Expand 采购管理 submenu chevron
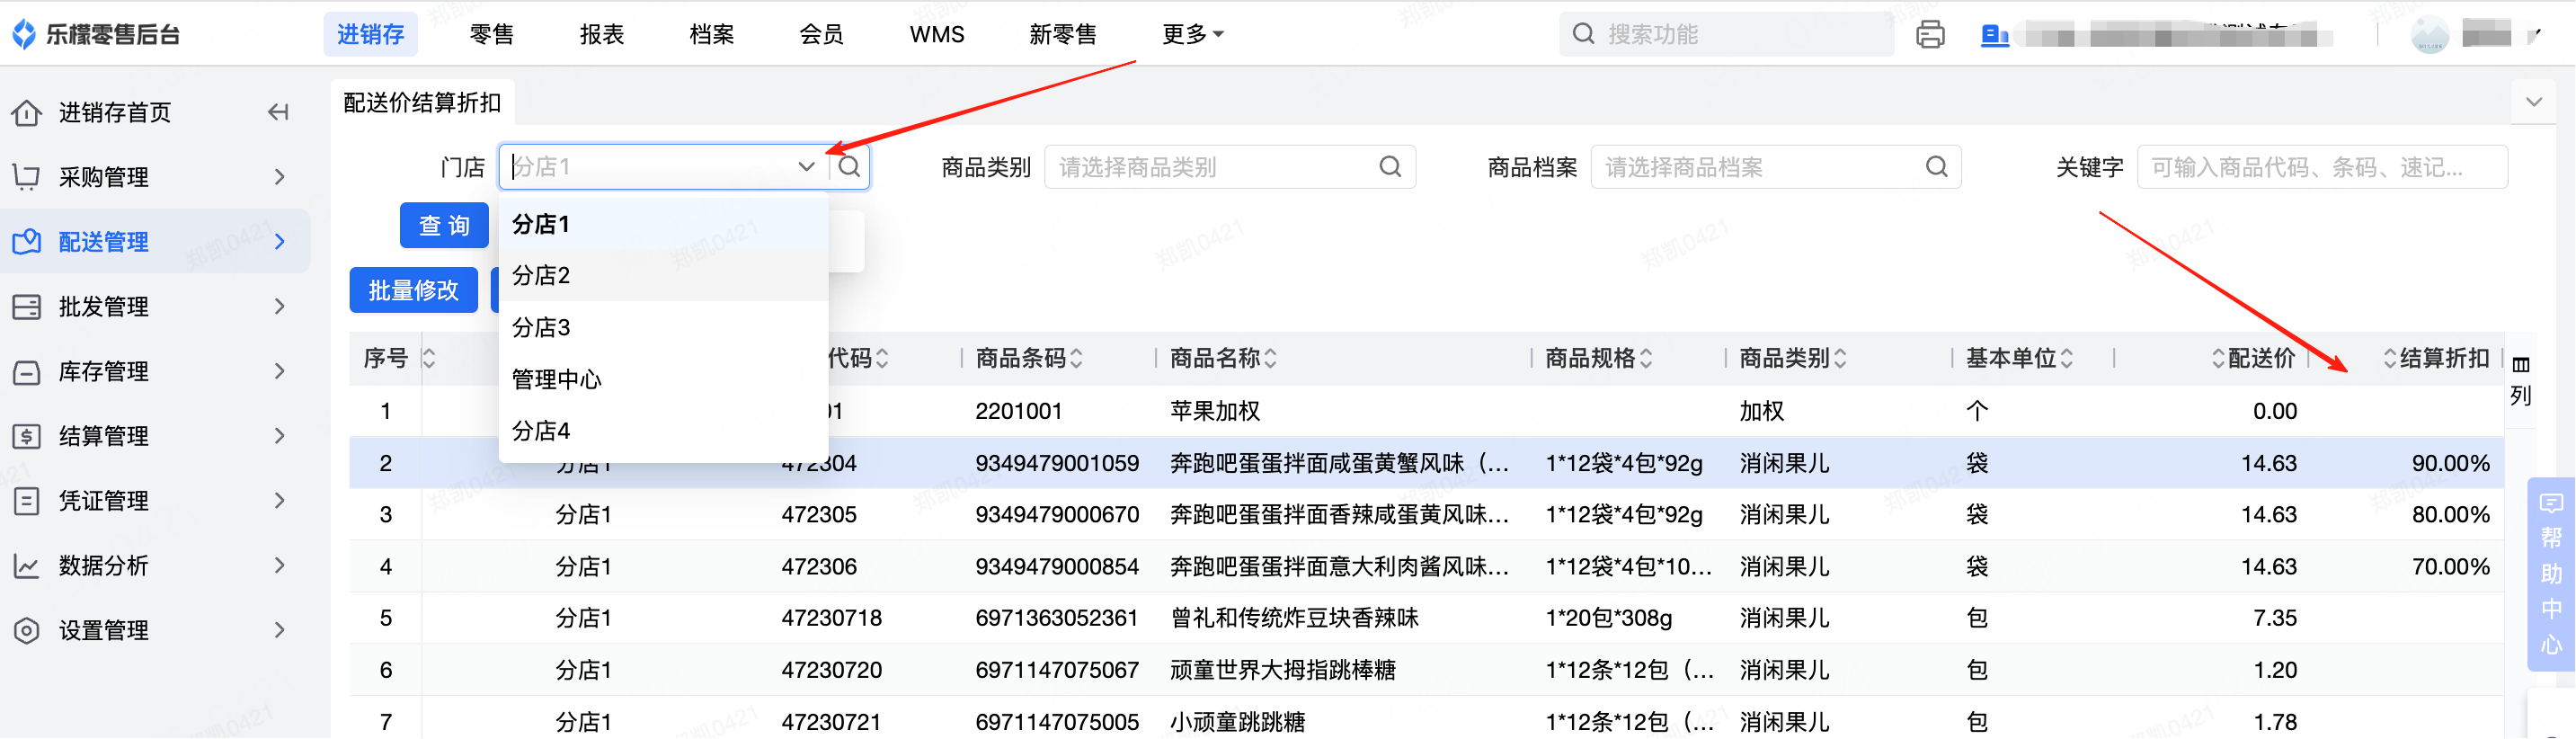Screen dimensions: 2576x739 [280, 177]
